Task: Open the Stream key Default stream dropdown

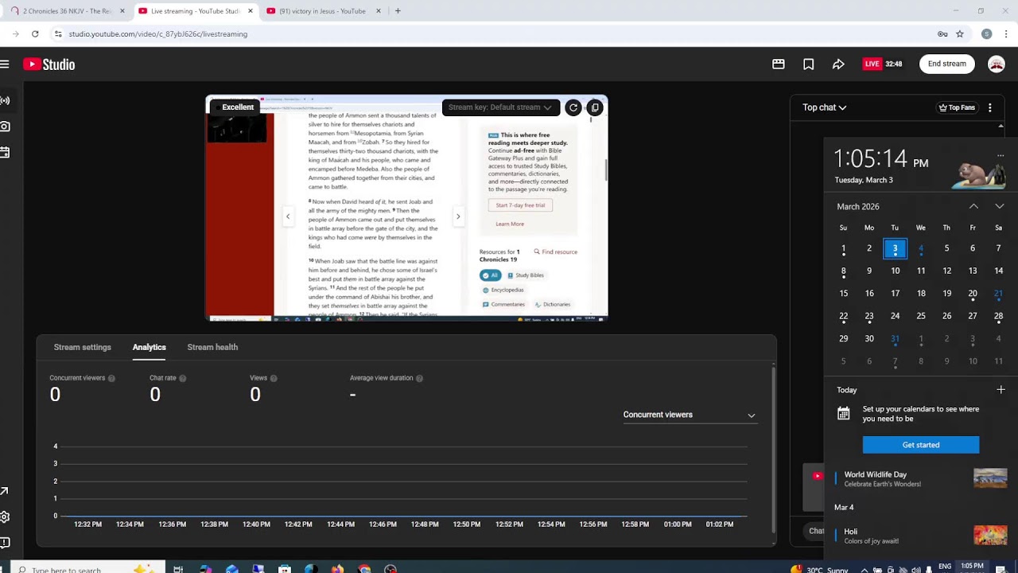Action: 500,107
